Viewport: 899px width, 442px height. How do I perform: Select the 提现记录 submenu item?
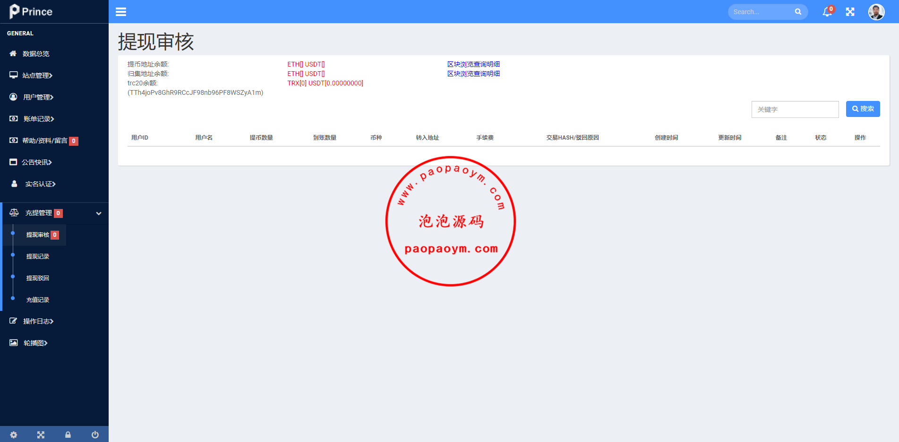tap(38, 257)
